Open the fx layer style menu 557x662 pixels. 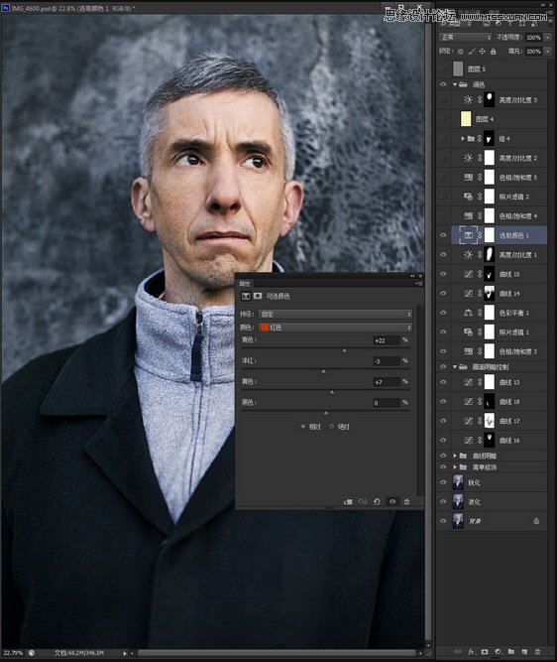tap(472, 652)
